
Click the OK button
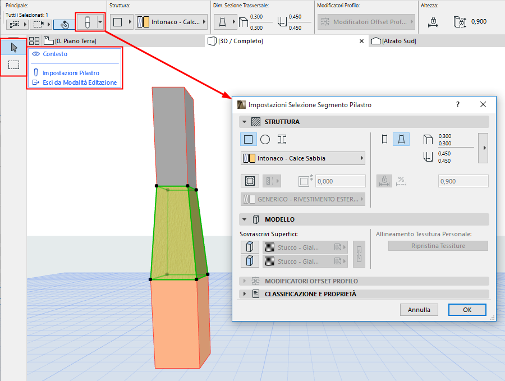pos(467,310)
